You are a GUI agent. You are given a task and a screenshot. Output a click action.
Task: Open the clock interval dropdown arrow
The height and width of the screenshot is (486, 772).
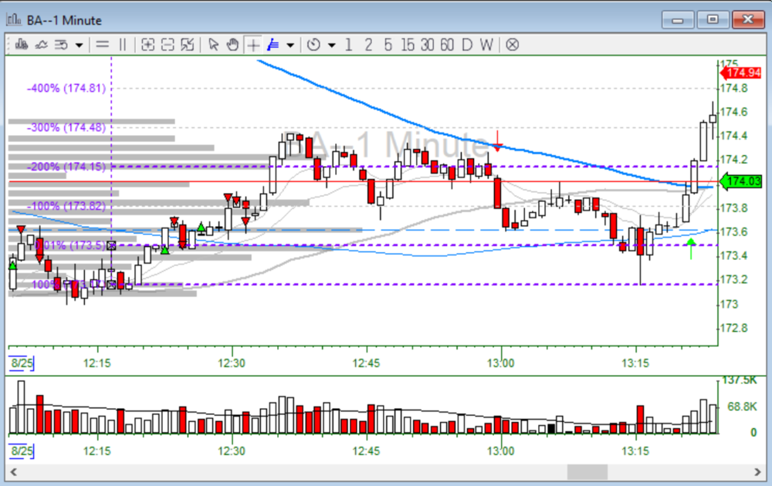[x=331, y=46]
